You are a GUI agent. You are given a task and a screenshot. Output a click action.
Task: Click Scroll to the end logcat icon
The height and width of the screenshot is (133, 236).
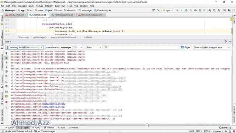pyautogui.click(x=6, y=58)
